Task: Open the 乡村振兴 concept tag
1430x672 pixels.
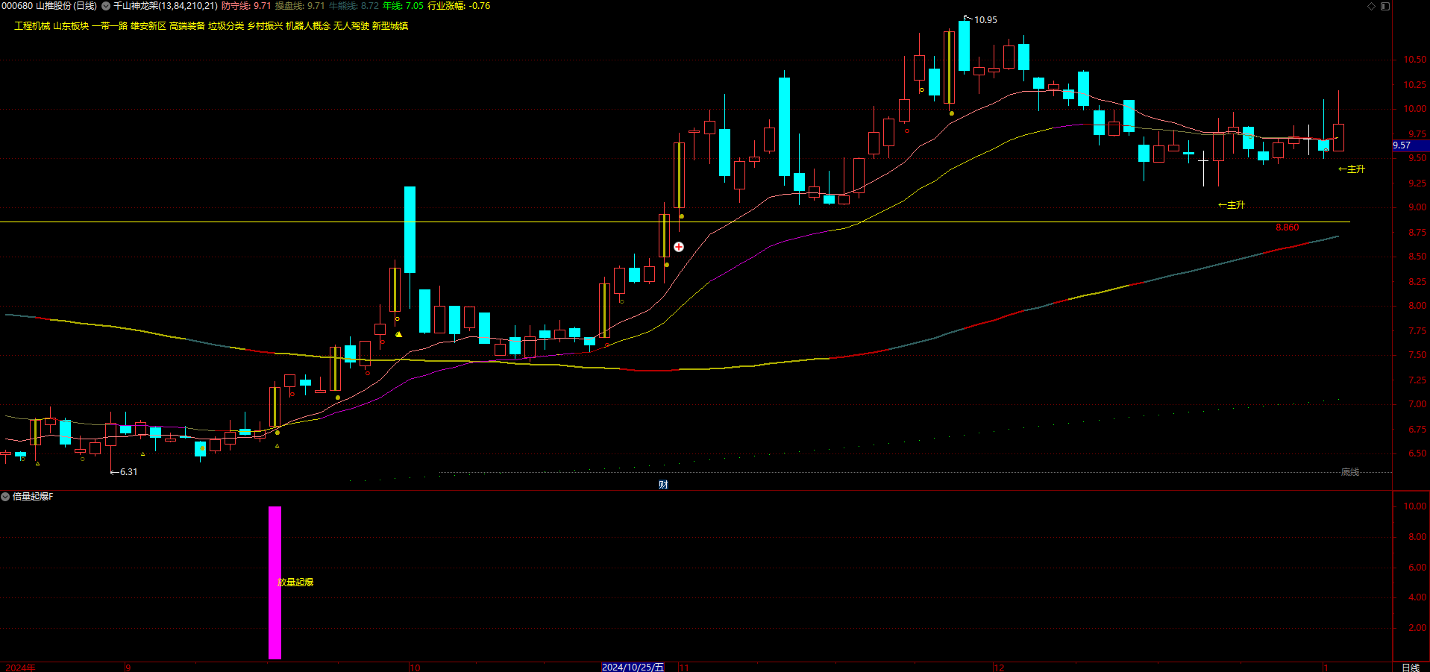Action: pyautogui.click(x=265, y=26)
